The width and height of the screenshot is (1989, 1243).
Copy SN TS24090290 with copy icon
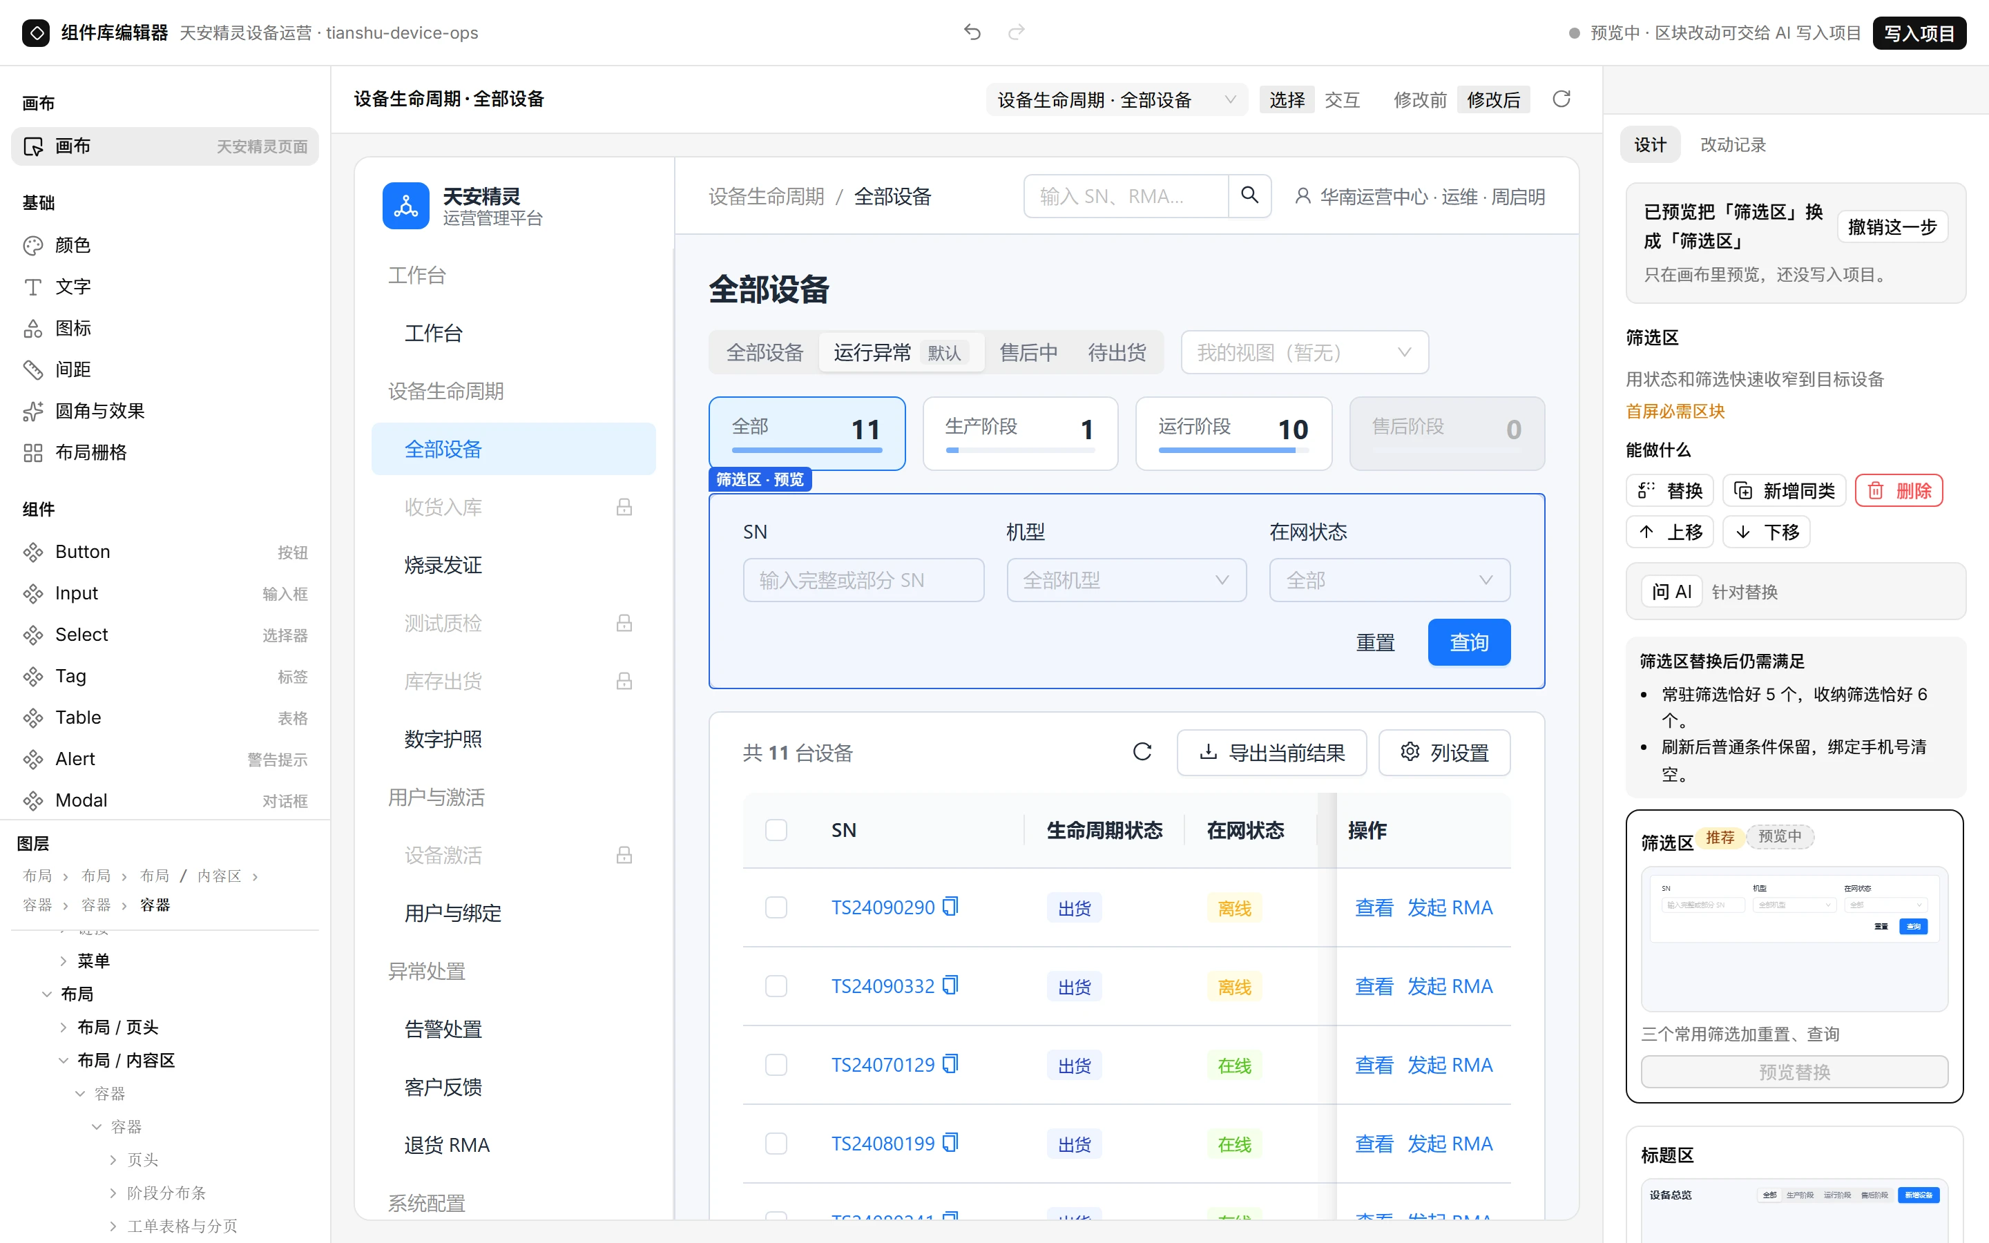point(951,907)
